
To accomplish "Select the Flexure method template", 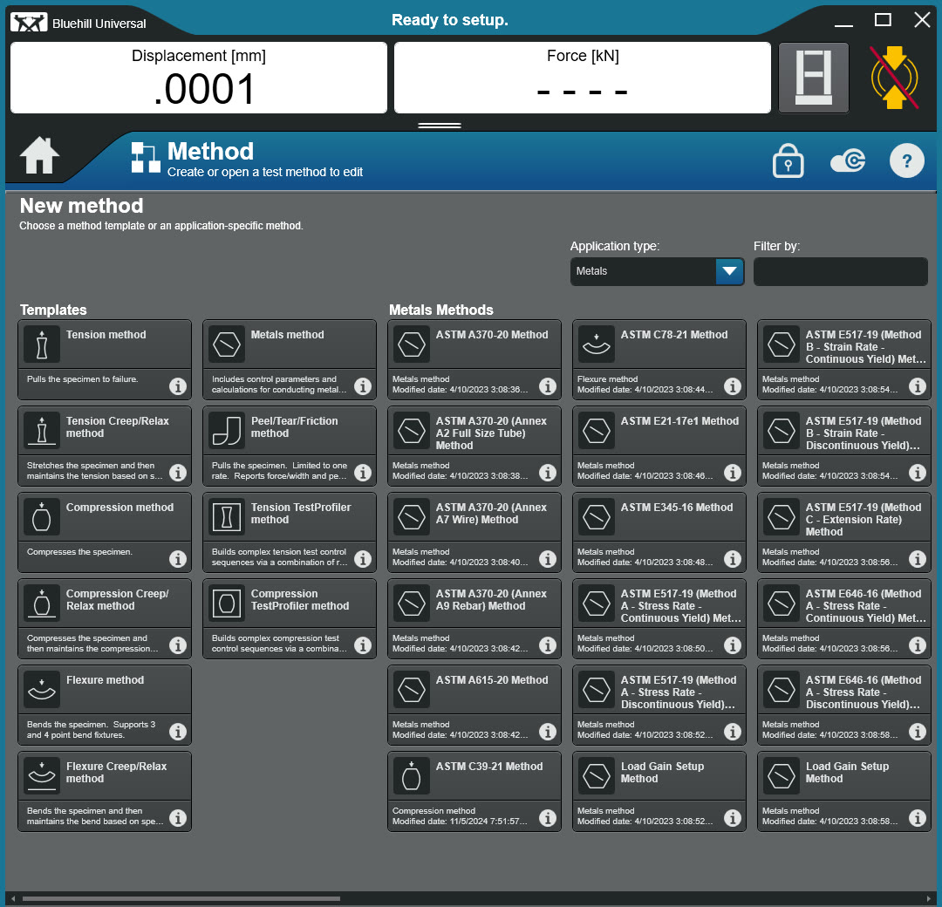I will (x=105, y=706).
